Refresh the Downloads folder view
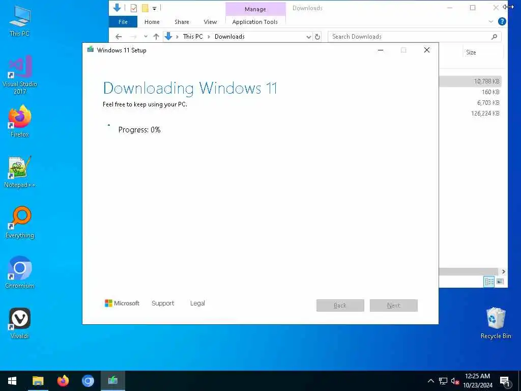This screenshot has height=391, width=521. 317,37
